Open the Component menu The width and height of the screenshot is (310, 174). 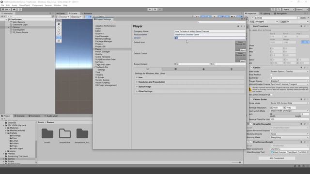(x=37, y=5)
